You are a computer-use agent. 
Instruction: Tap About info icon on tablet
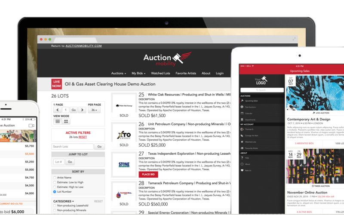click(x=242, y=164)
